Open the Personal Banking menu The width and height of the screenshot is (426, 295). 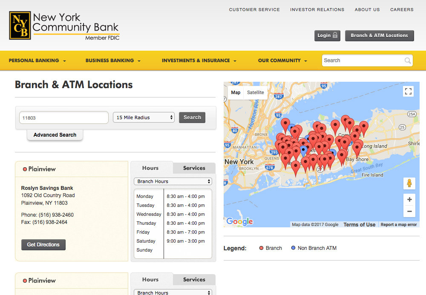point(37,60)
